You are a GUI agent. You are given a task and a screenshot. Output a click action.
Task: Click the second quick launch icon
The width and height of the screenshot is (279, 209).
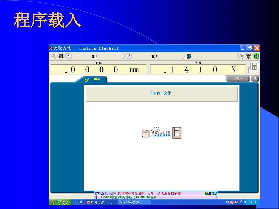pos(81,202)
